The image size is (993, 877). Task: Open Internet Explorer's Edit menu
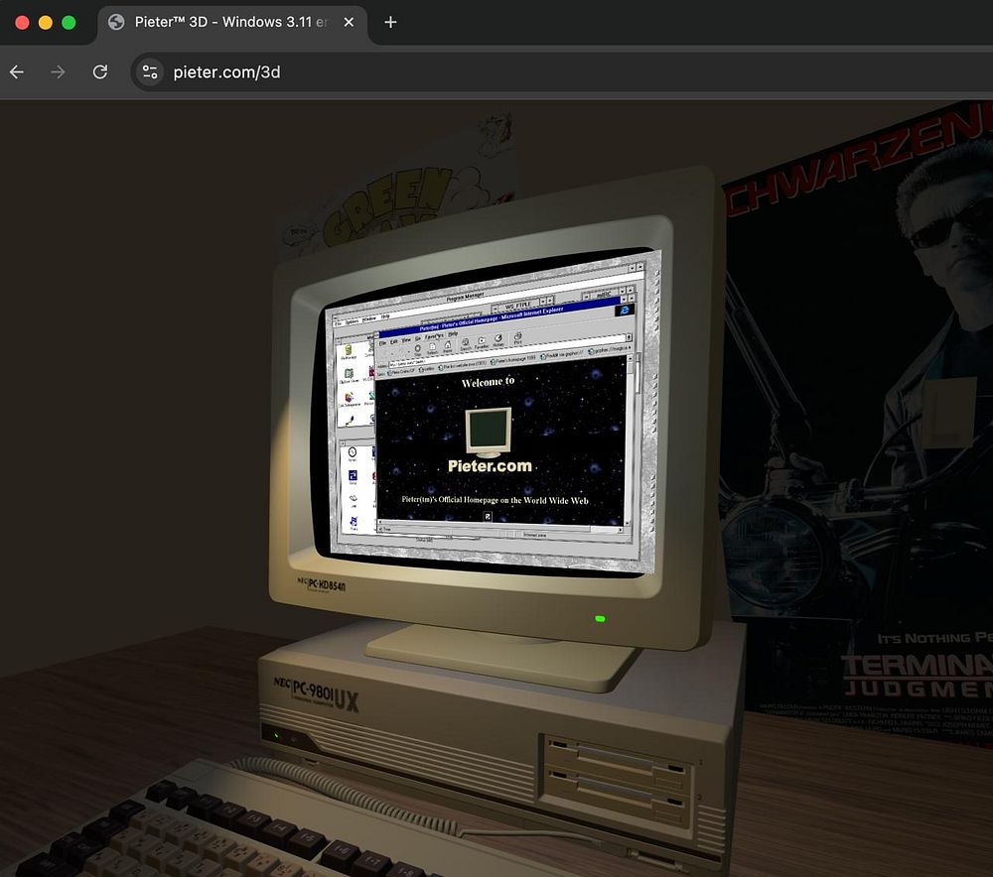394,341
